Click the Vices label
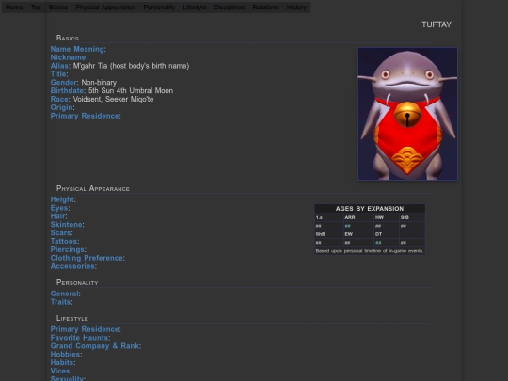 click(60, 371)
